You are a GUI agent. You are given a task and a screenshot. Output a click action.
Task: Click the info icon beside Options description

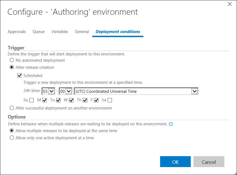point(171,124)
